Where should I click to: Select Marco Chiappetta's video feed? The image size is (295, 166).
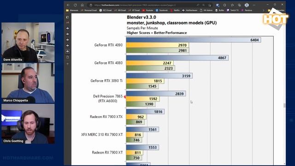pyautogui.click(x=28, y=83)
